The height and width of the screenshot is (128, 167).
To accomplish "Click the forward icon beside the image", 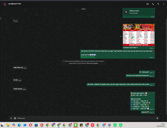I will coord(121,36).
